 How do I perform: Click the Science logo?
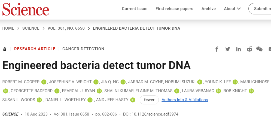pos(26,9)
